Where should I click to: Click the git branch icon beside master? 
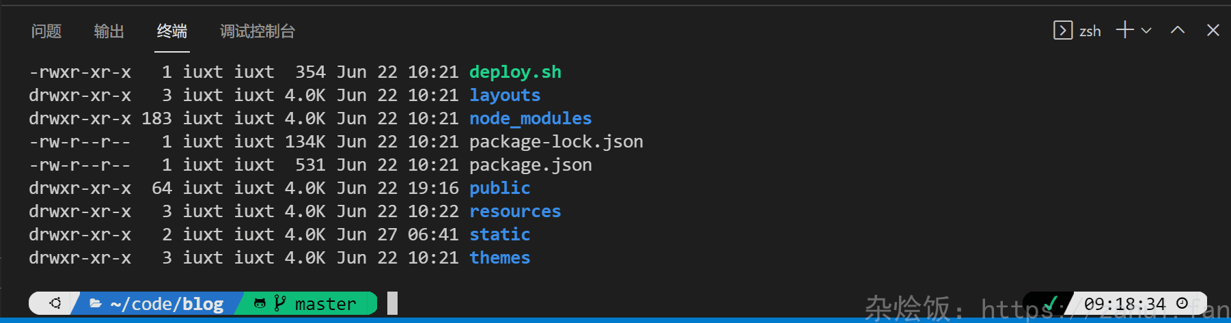click(279, 303)
